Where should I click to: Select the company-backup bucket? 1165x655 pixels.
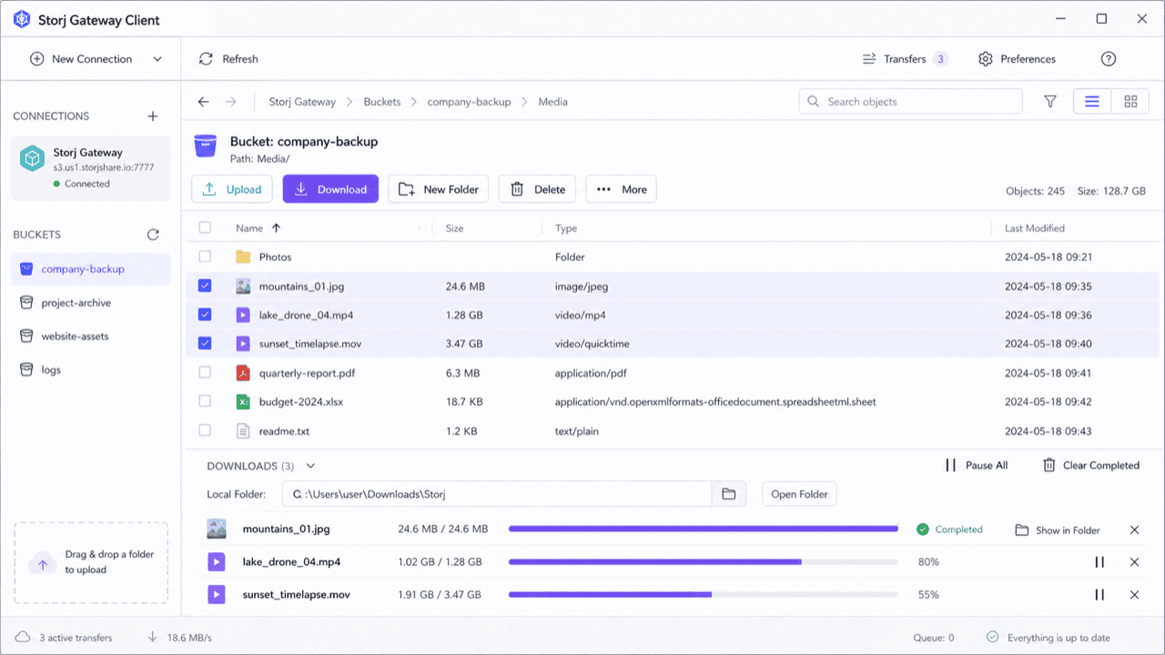[91, 269]
